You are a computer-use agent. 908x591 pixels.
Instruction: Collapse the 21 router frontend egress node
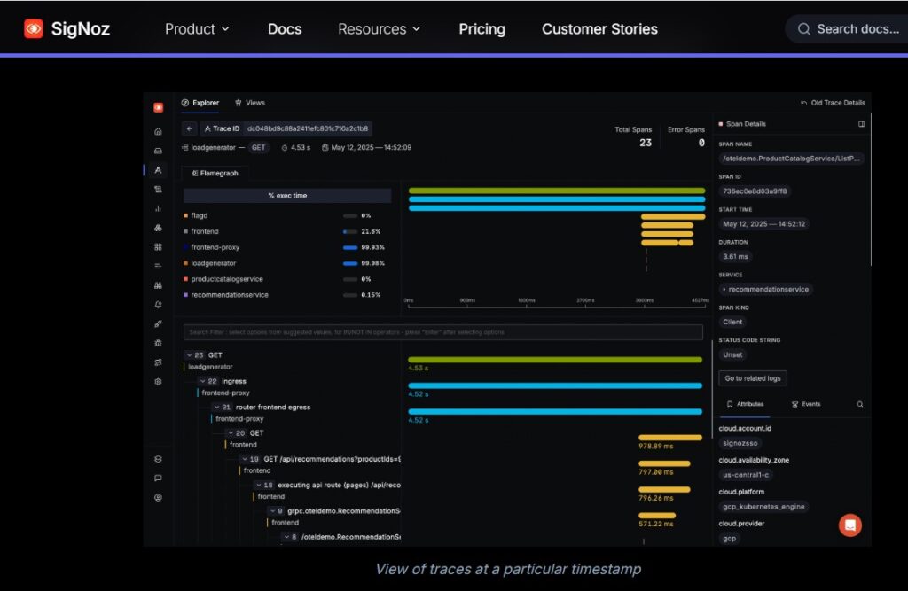coord(216,408)
